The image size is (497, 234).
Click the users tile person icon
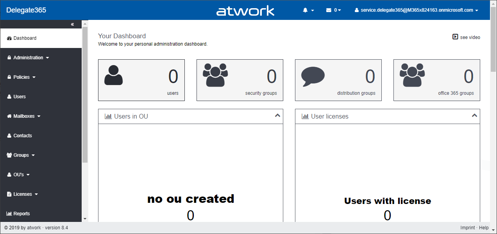(113, 75)
